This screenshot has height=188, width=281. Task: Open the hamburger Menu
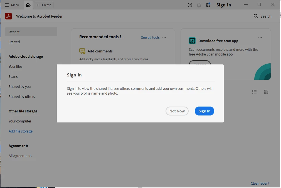[x=12, y=5]
